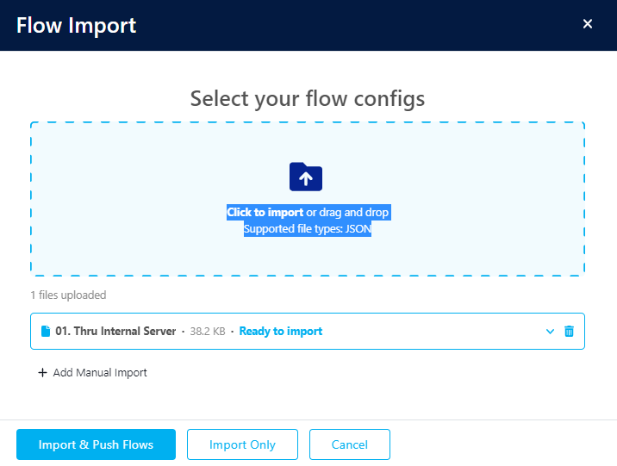
Task: Choose the Import Only button
Action: point(242,444)
